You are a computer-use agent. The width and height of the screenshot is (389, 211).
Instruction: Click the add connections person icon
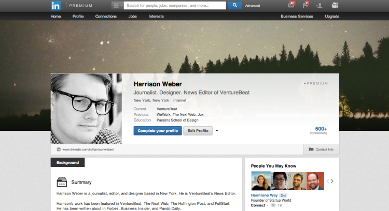coord(319,5)
